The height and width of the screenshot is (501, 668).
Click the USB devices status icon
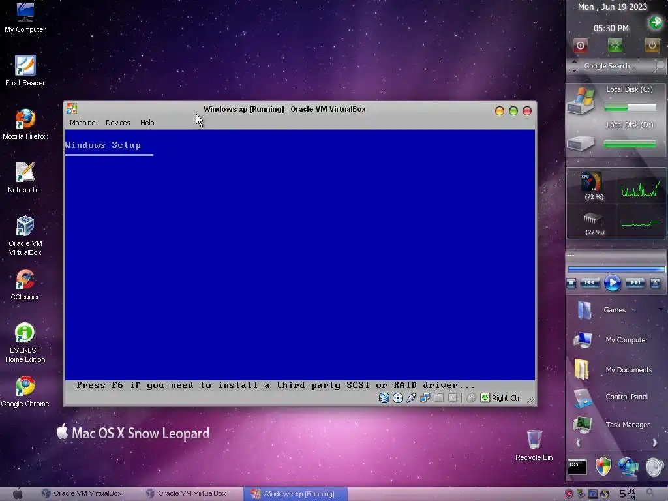tap(411, 398)
